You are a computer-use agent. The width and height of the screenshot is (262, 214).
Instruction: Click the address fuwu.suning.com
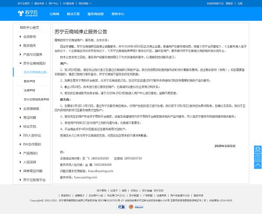tap(86, 177)
